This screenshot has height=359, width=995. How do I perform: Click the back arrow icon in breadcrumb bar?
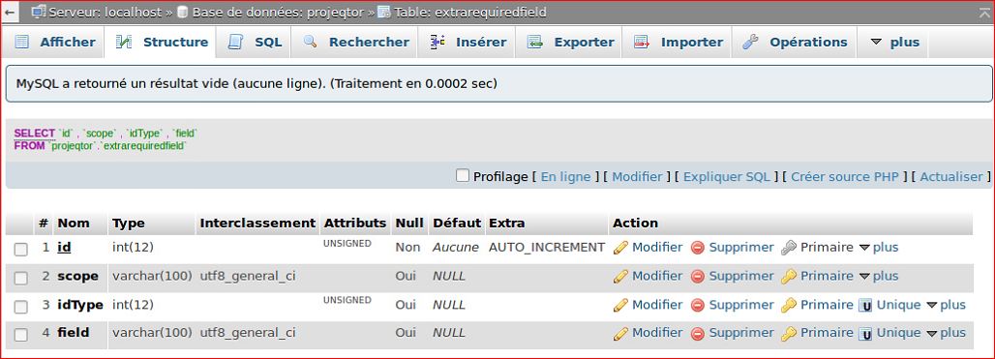pyautogui.click(x=9, y=12)
